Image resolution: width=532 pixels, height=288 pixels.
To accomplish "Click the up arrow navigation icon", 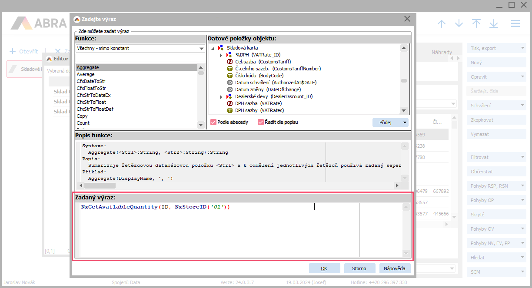I will pos(442,23).
